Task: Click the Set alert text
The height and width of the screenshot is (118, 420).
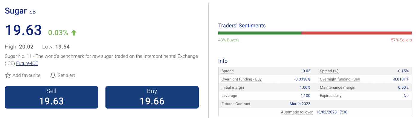Action: (66, 75)
